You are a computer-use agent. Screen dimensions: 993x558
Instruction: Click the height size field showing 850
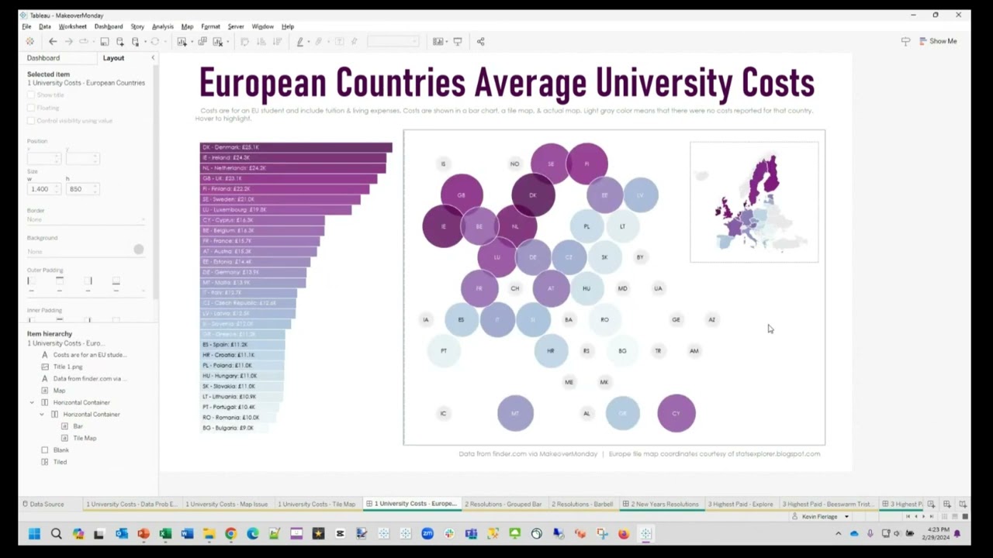82,189
